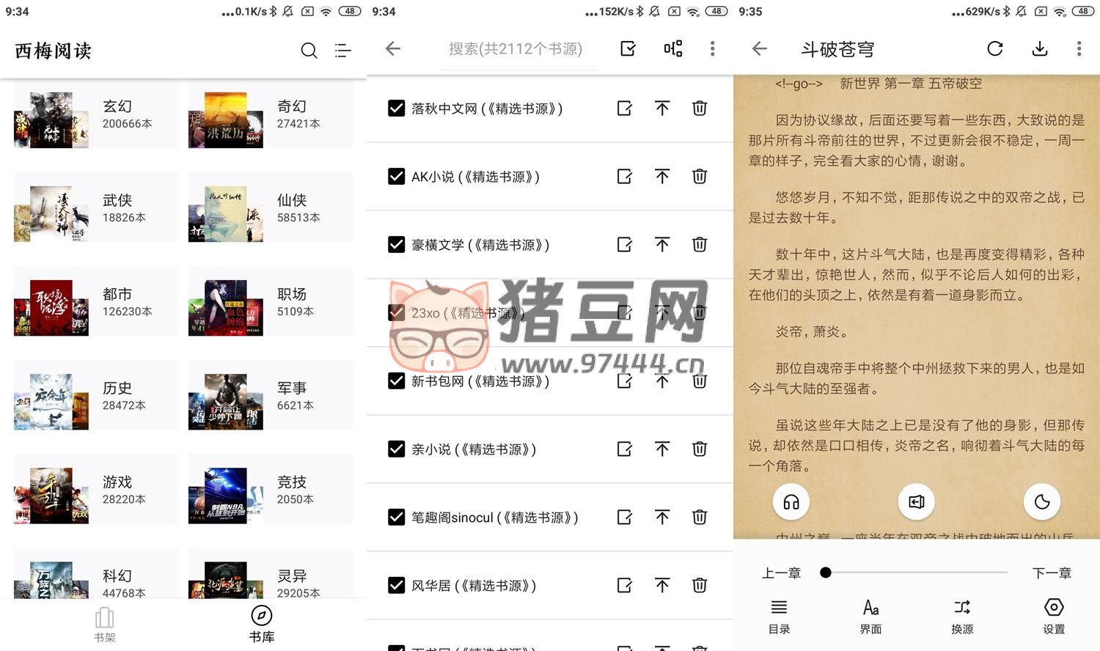
Task: Click the chapter progress slider handle
Action: click(826, 573)
